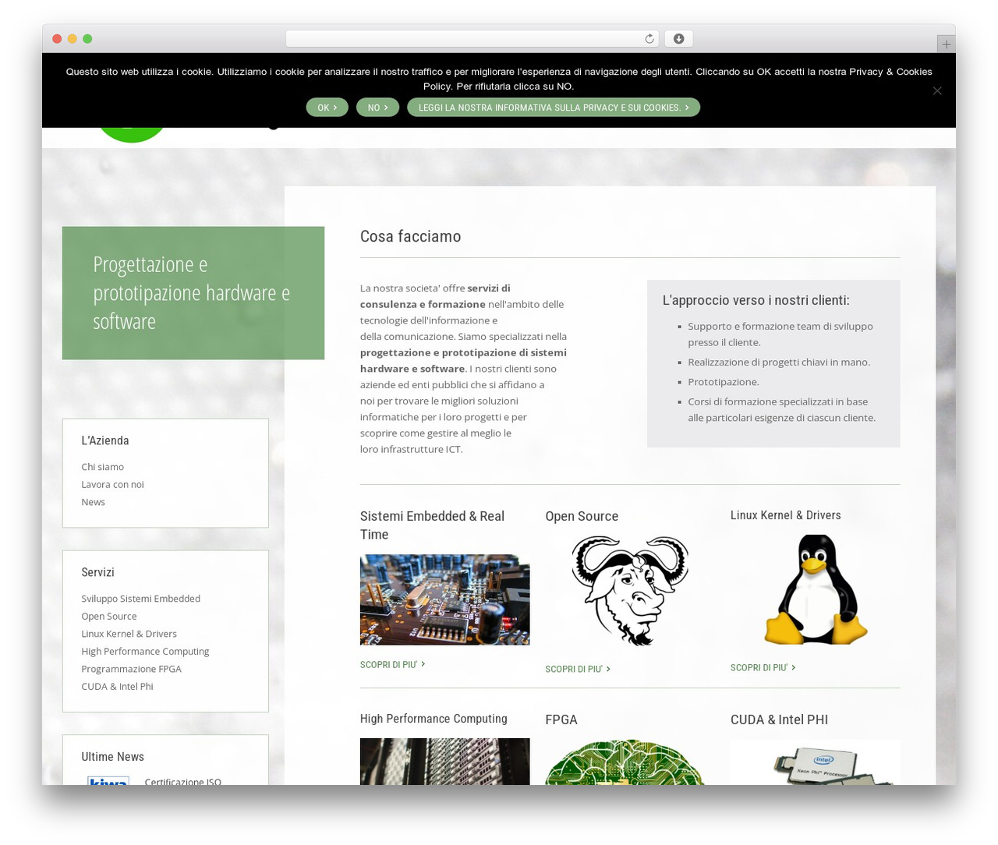Screen dimensions: 998x845
Task: Click the server rack image under High Performance Computing
Action: pos(444,762)
